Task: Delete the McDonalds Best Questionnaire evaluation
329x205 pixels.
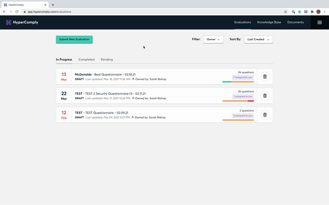Action: [x=265, y=77]
